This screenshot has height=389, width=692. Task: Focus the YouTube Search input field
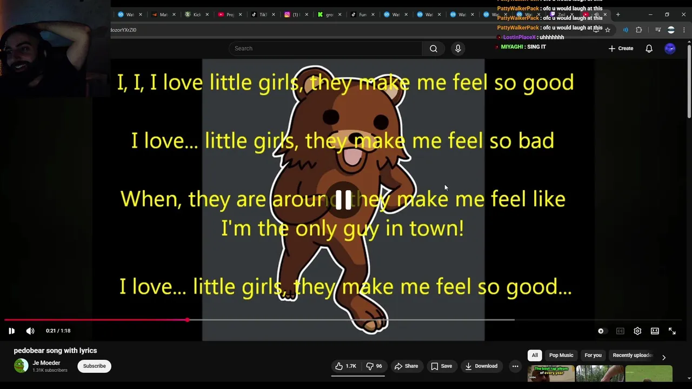[x=325, y=49]
